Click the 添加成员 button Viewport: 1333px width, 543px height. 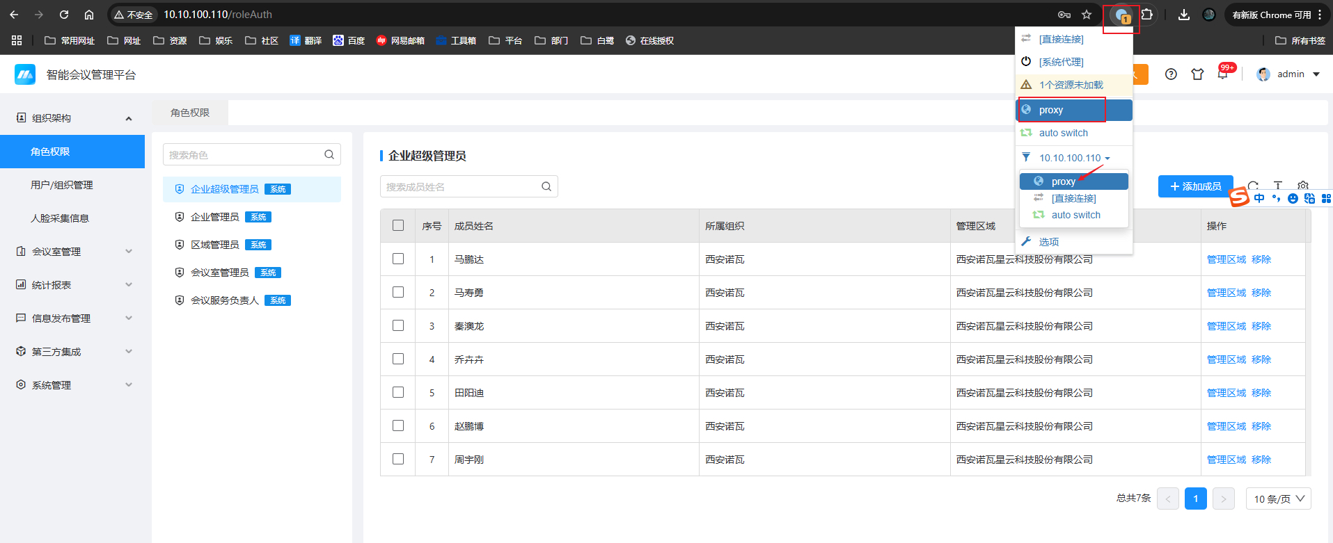[1195, 186]
